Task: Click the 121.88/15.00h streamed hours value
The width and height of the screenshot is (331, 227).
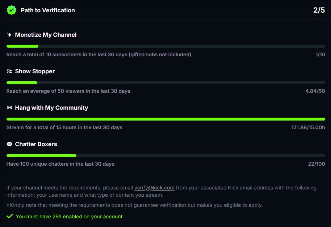Action: (308, 128)
